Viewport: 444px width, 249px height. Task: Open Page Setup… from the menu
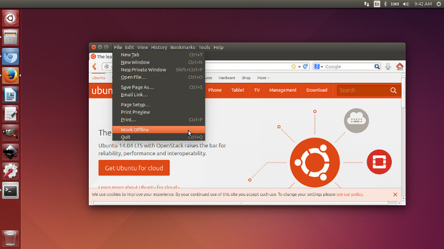pos(159,105)
